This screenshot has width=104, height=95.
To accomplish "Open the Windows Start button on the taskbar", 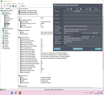I will pyautogui.click(x=12, y=93).
